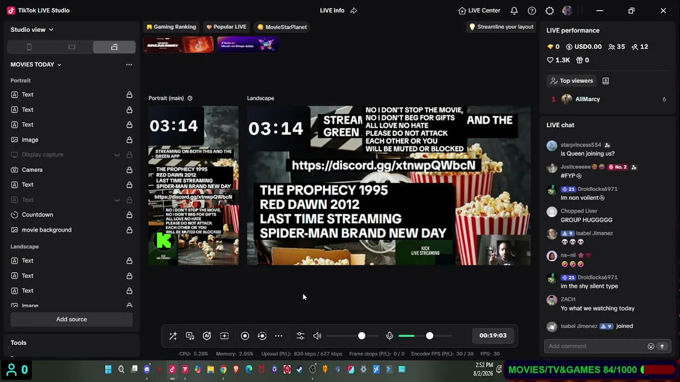Select the Landscape preview canvas

pos(389,186)
